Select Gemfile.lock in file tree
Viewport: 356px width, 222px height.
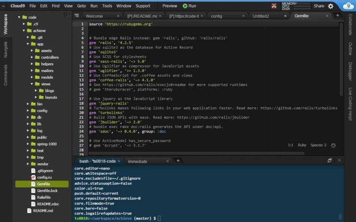(47, 191)
